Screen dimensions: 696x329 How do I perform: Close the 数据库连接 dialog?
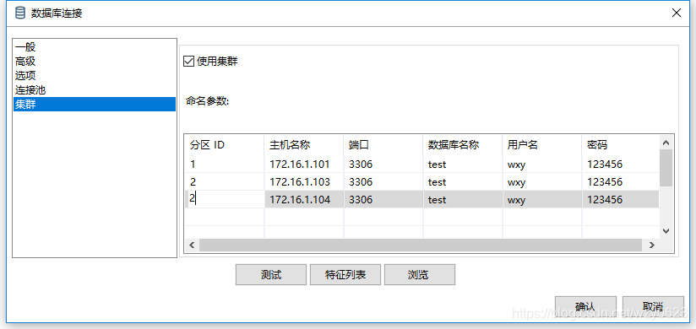677,13
